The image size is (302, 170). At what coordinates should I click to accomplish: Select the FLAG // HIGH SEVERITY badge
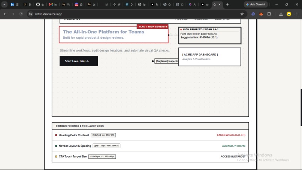coord(152,27)
